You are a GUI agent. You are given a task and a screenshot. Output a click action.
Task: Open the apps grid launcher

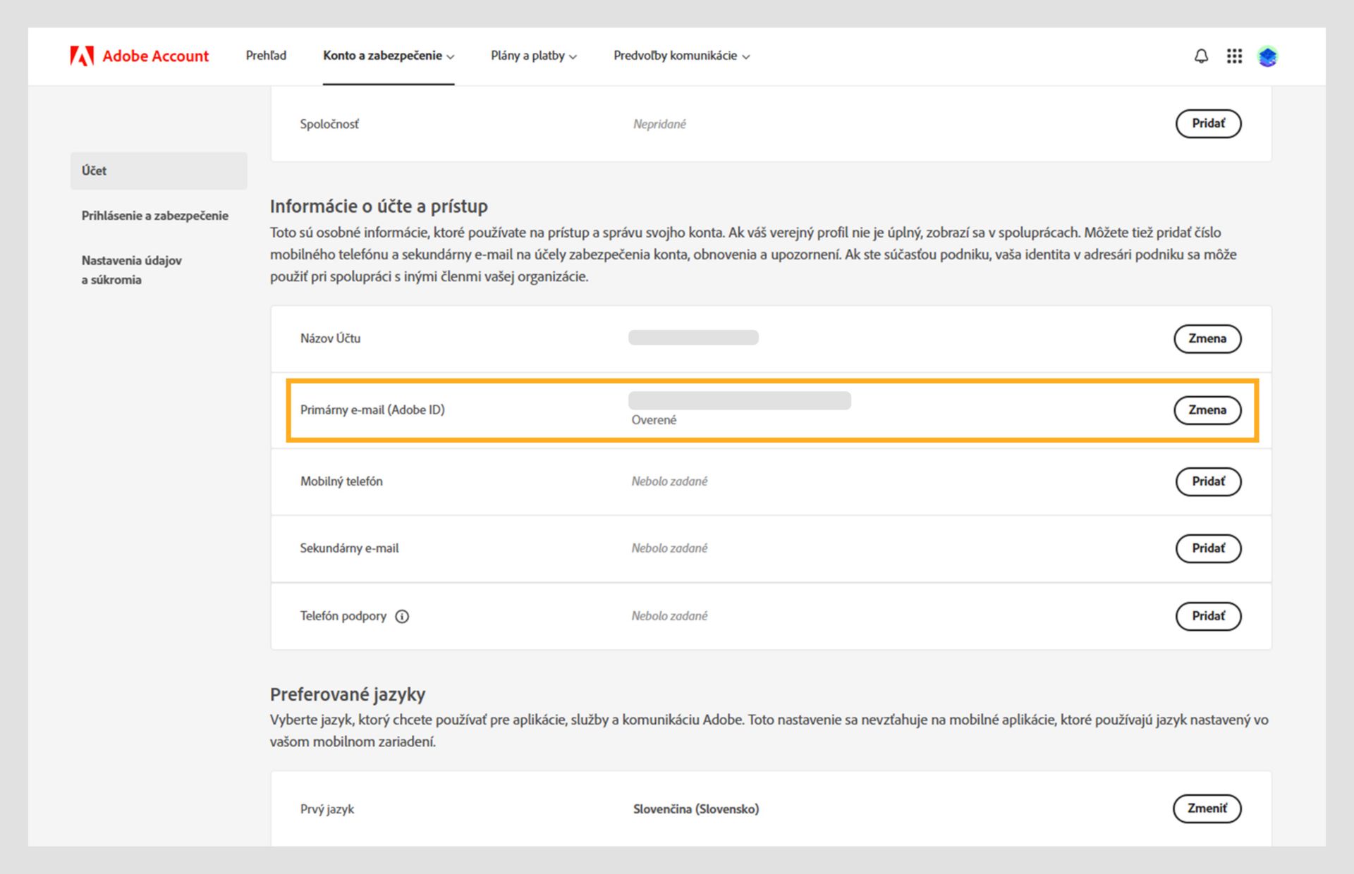[x=1234, y=56]
